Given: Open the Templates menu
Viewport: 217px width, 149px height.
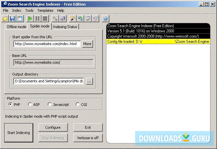Looking at the screenshot, I should pos(45,10).
